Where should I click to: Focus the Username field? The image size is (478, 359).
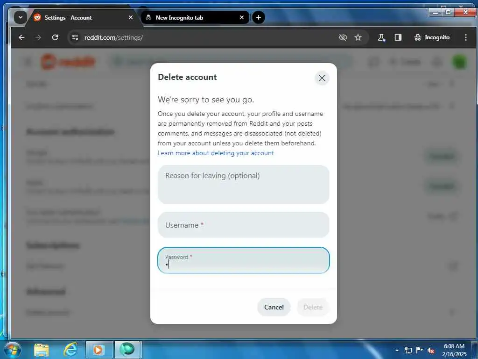(x=243, y=225)
